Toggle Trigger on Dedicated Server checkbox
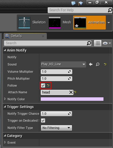The height and width of the screenshot is (148, 113). point(43,120)
